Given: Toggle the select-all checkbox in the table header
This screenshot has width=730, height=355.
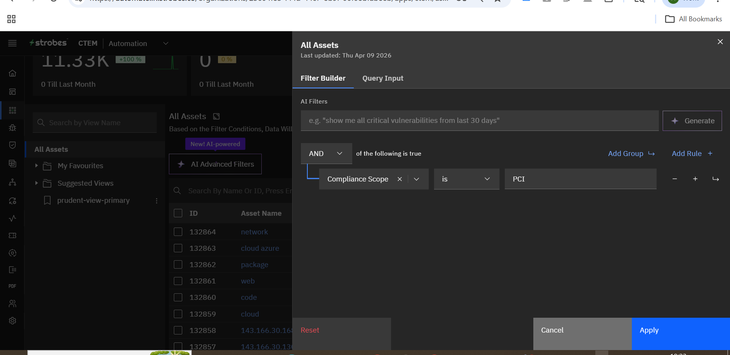Looking at the screenshot, I should point(178,213).
